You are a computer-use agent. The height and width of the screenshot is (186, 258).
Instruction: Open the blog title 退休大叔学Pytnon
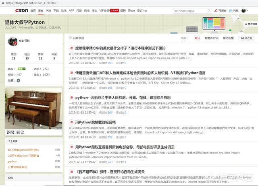point(25,22)
